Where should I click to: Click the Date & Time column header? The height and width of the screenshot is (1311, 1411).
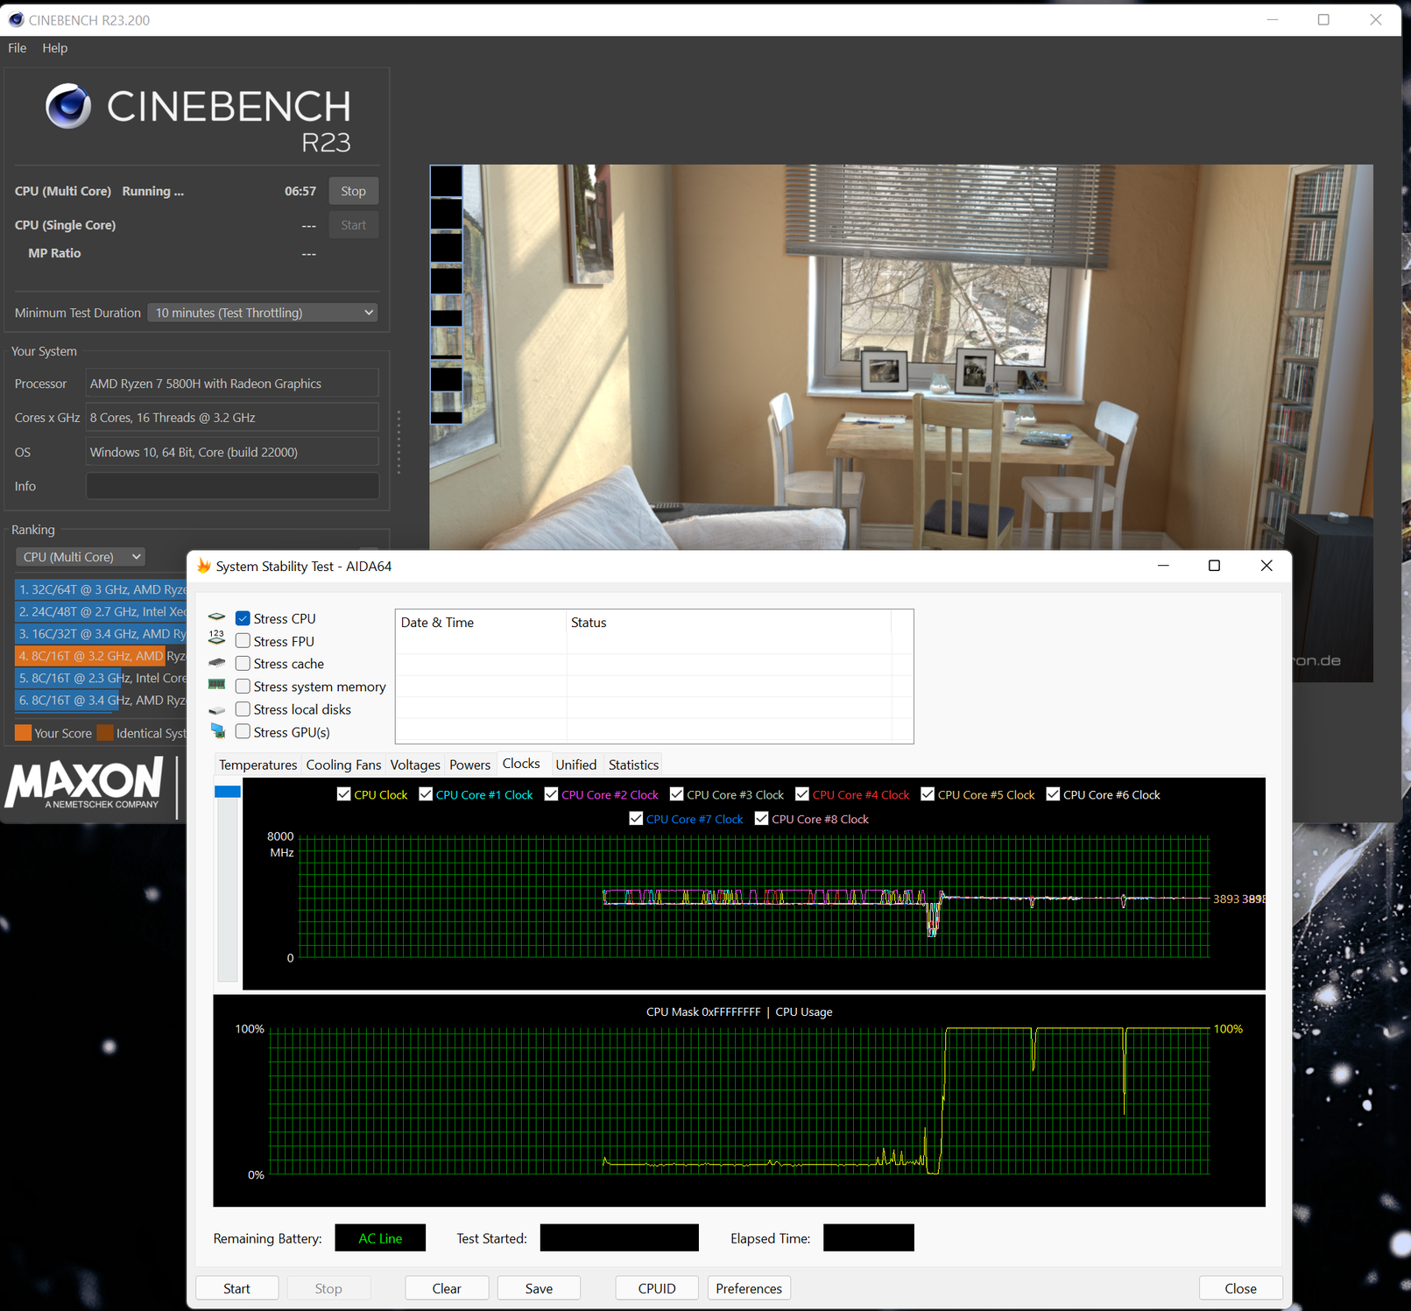coord(481,623)
